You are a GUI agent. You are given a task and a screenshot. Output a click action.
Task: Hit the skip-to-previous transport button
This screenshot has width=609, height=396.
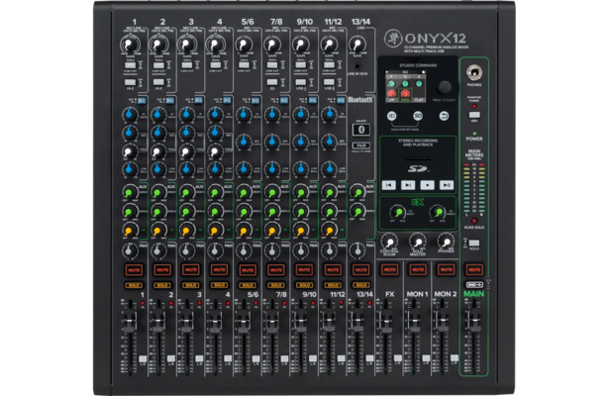tap(389, 185)
